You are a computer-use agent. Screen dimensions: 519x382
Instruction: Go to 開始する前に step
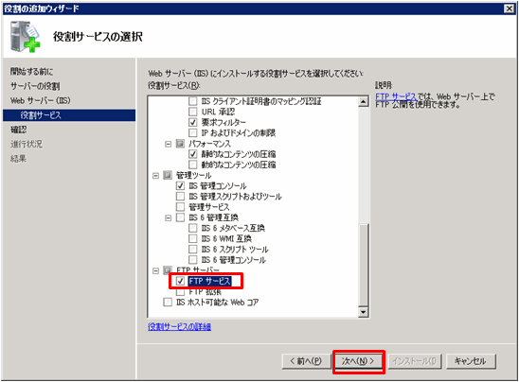point(32,71)
